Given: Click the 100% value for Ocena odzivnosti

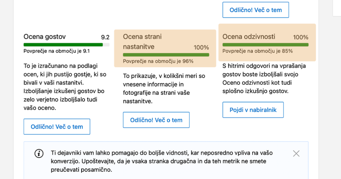Looking at the screenshot, I should [301, 37].
